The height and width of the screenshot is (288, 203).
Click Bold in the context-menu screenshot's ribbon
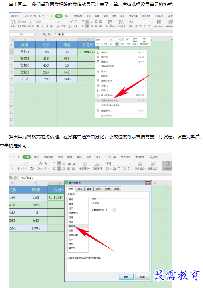[x=38, y=26]
